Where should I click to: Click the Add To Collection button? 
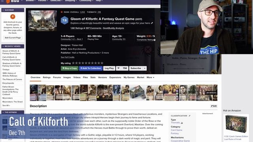[x=91, y=68]
